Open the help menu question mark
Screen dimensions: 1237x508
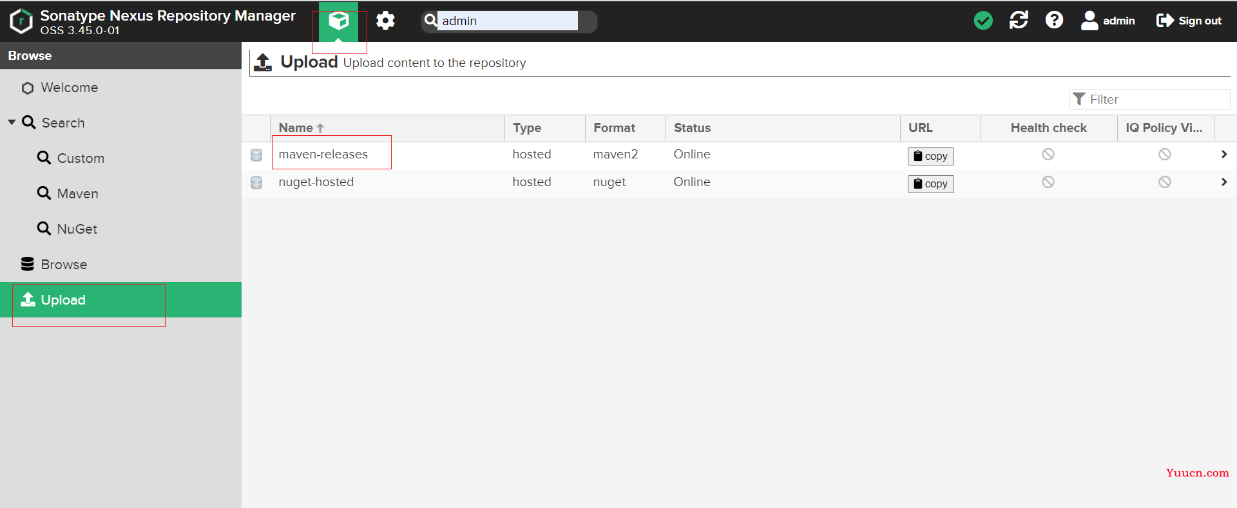[1054, 21]
